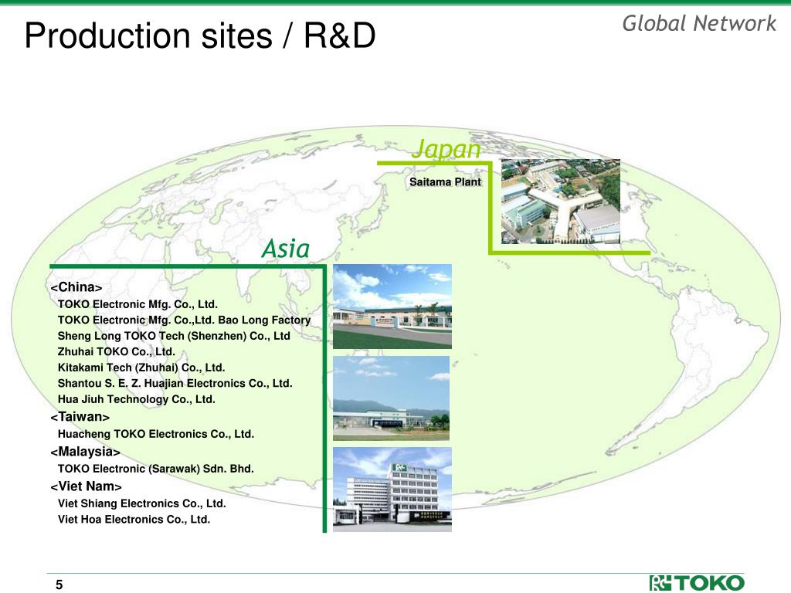Screen dimensions: 791x593
Task: Click the '<China>' heading
Action: pos(76,287)
